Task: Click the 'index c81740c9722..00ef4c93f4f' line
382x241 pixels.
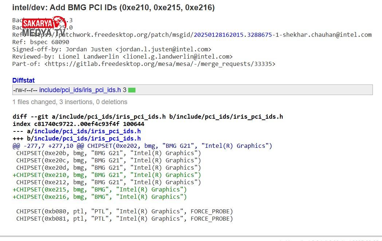Action: [x=78, y=124]
